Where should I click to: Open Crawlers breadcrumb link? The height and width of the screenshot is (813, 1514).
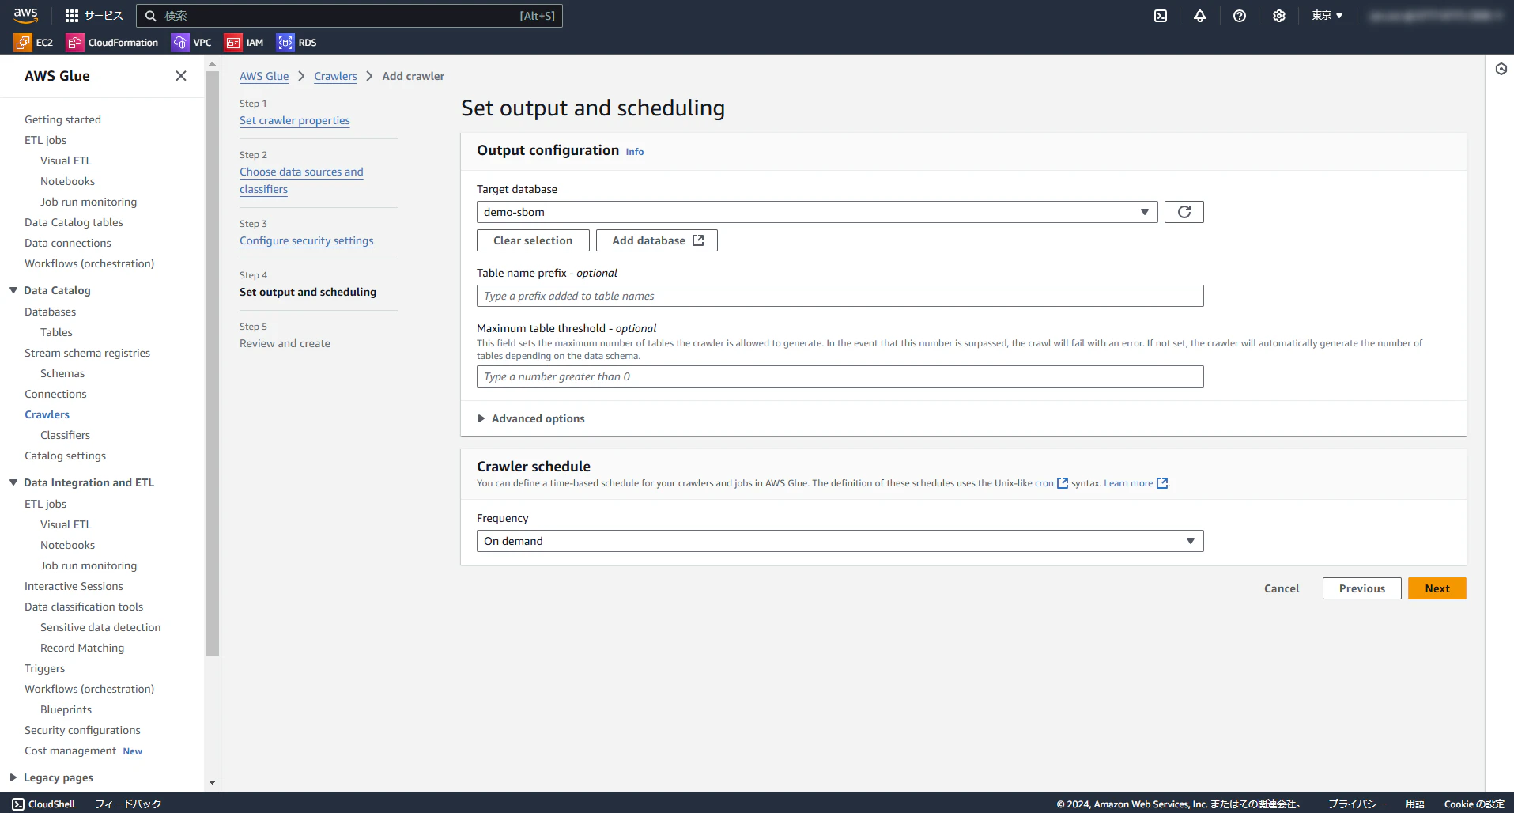[335, 76]
